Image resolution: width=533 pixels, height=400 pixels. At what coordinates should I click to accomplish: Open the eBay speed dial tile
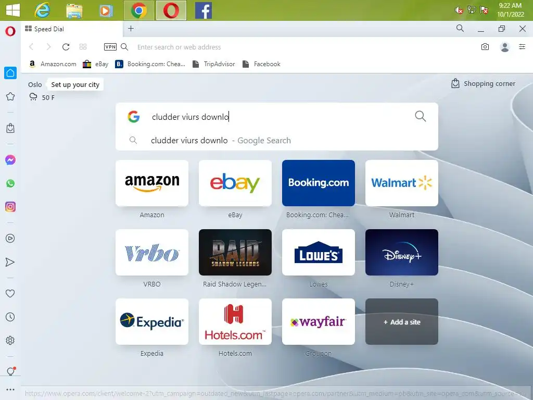[235, 183]
